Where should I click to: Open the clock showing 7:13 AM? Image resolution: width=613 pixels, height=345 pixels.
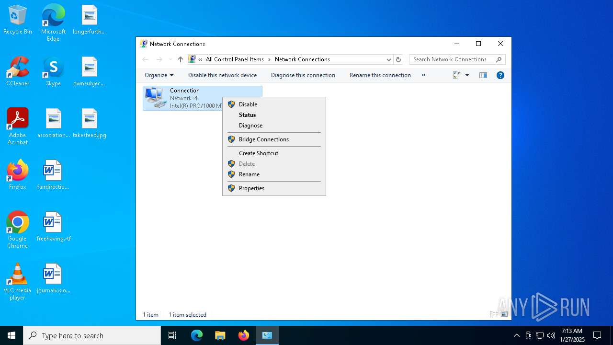572,335
